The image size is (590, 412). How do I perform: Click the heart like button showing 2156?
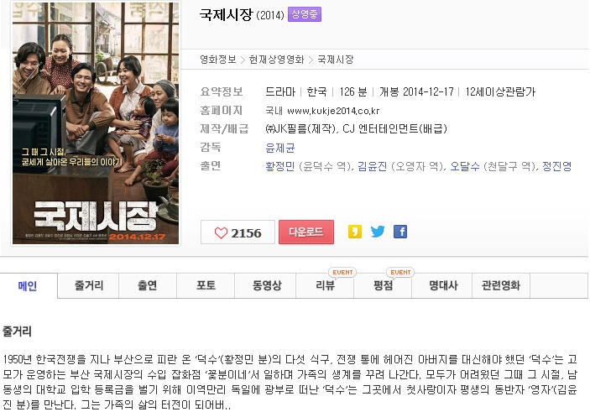(238, 232)
